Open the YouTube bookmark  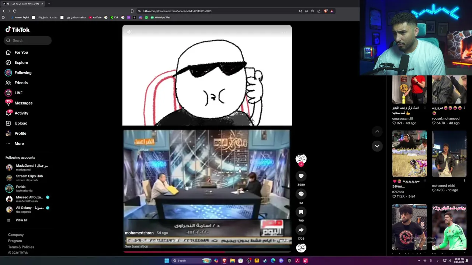[95, 17]
